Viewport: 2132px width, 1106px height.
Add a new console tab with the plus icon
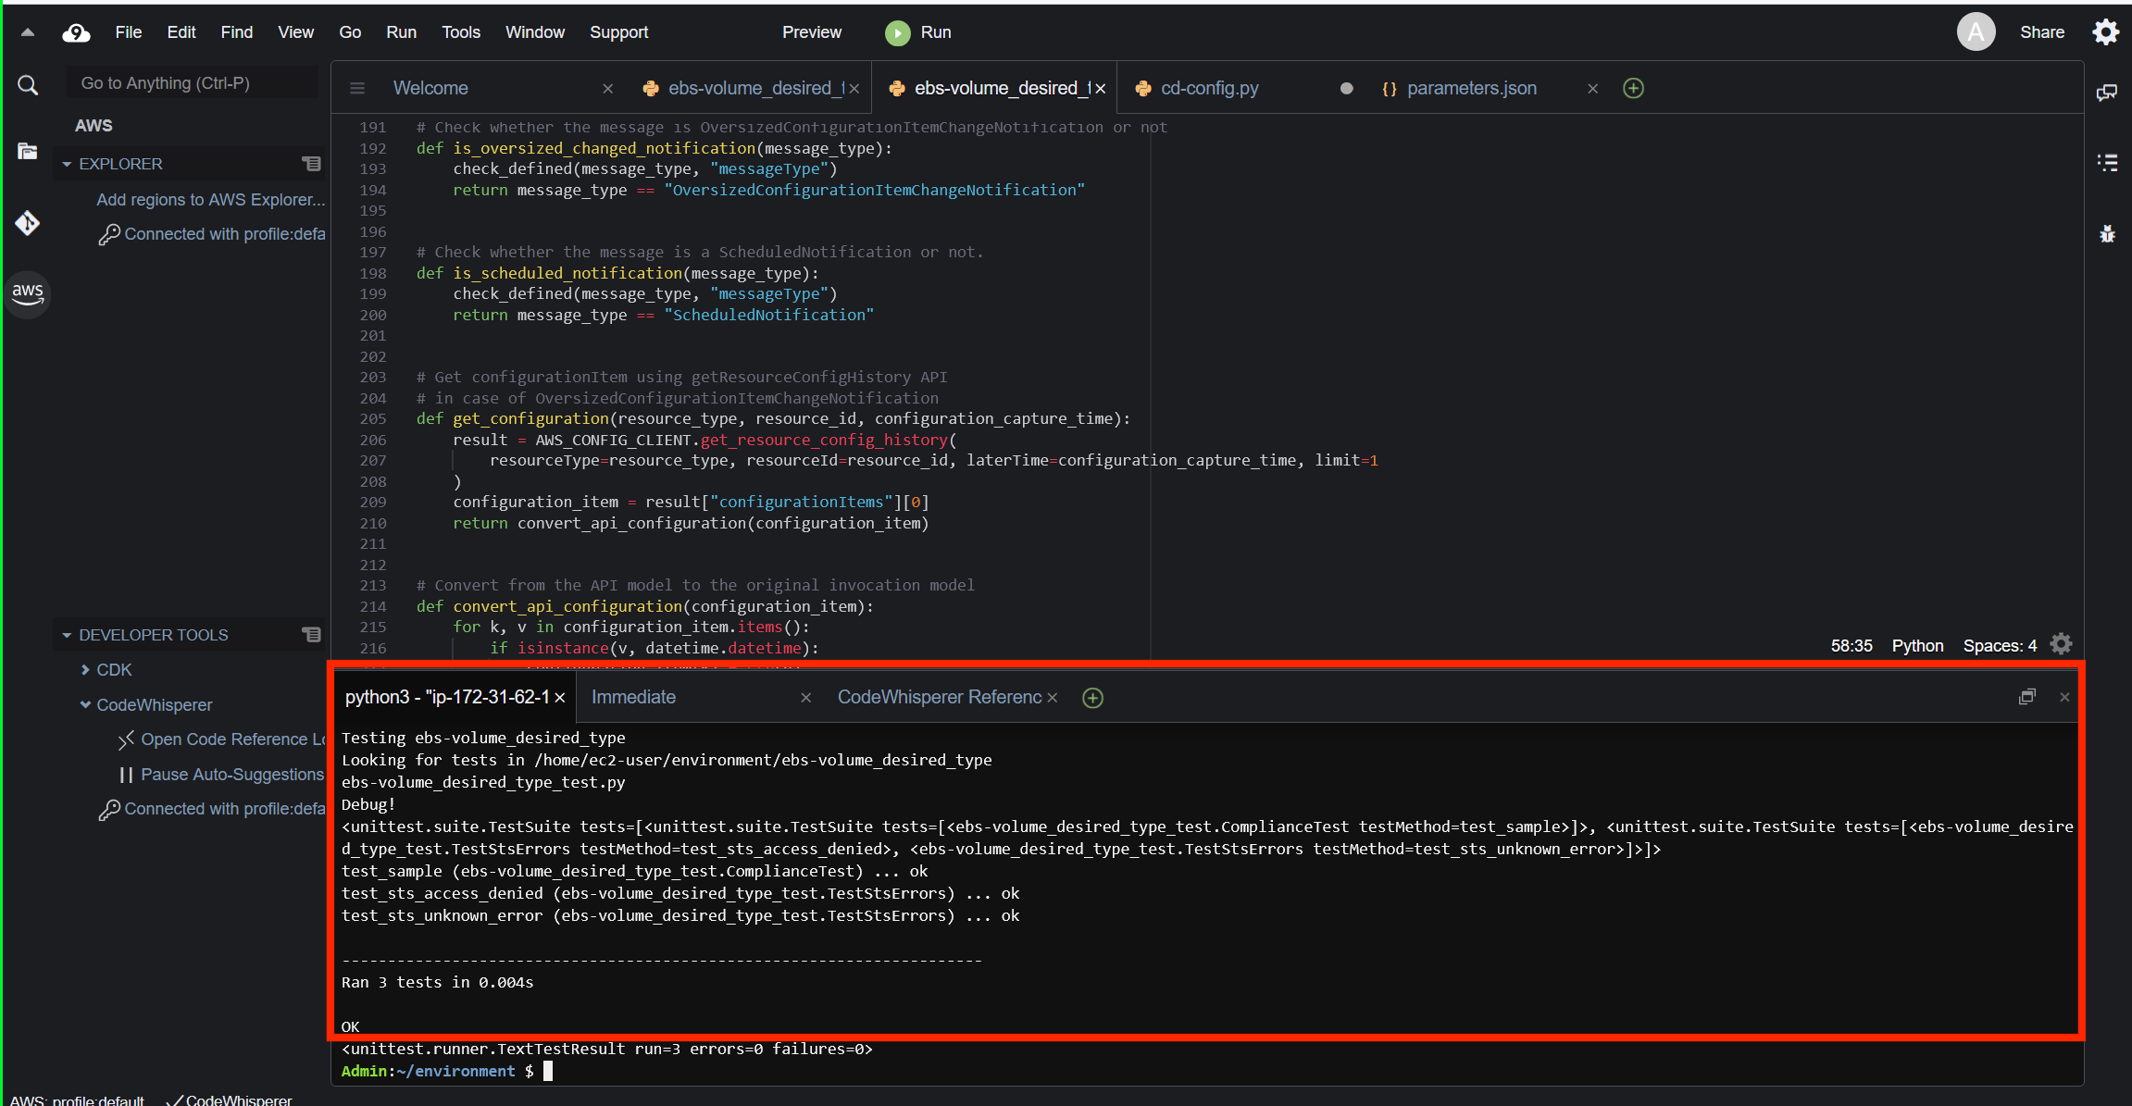tap(1091, 697)
